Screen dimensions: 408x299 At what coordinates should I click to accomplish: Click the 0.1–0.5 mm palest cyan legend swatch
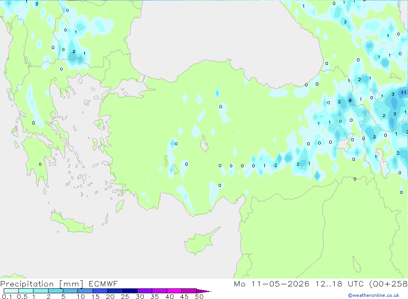(11, 291)
